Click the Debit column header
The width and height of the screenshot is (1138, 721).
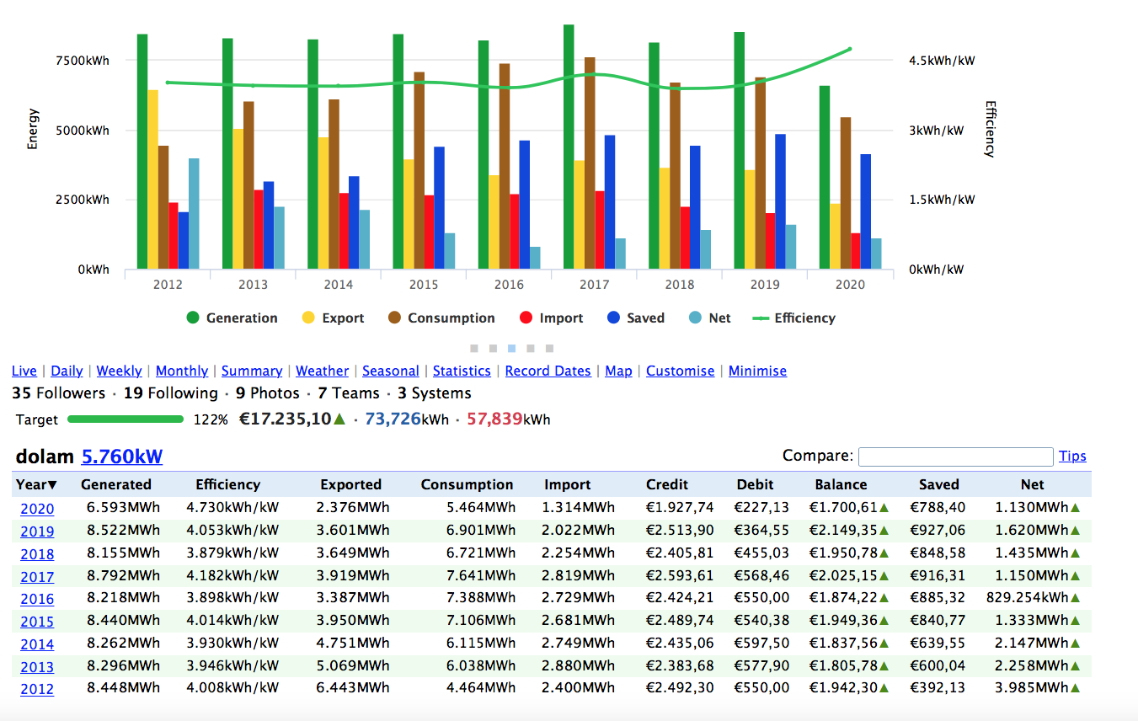[x=755, y=484]
